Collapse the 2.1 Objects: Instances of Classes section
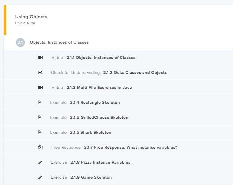Screen dimensions: 233x185 pos(59,43)
